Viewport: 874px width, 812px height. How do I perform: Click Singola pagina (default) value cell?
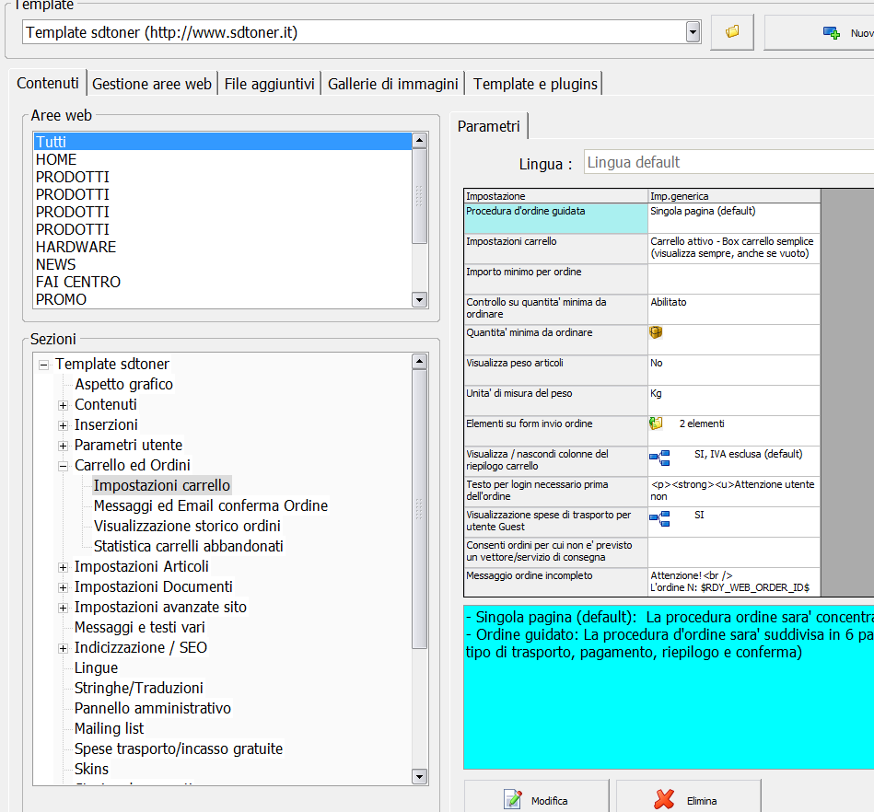[733, 218]
